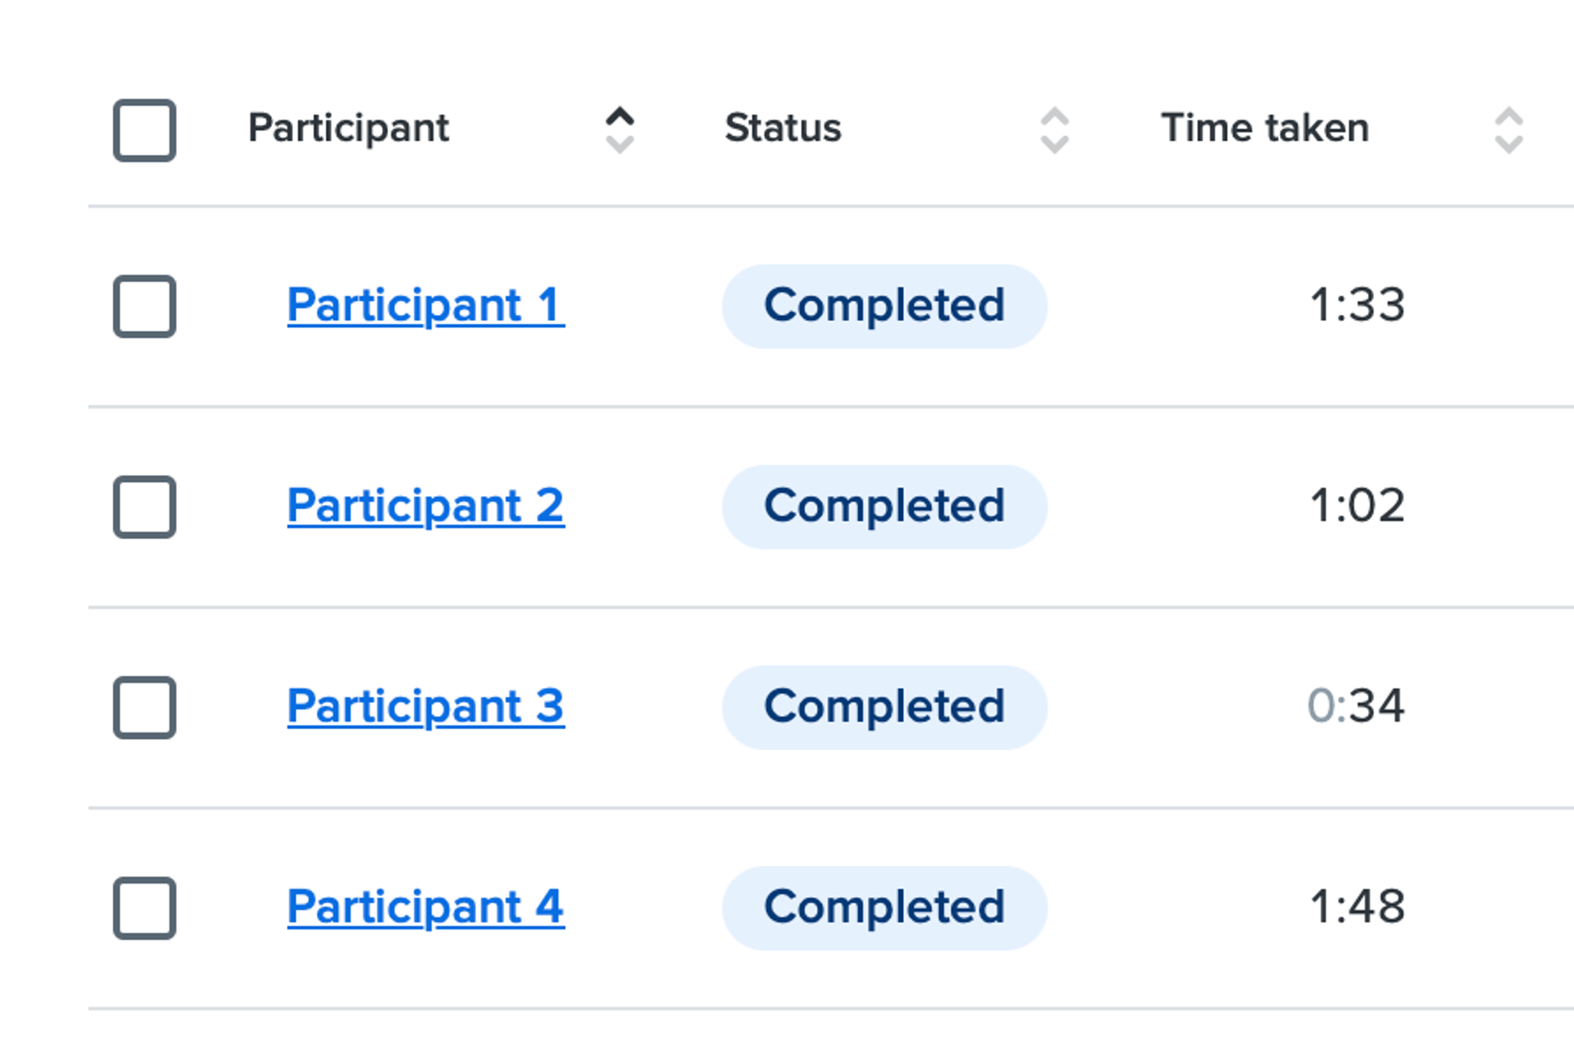Sort table by Participant column arrows
The height and width of the screenshot is (1049, 1574).
pos(620,130)
